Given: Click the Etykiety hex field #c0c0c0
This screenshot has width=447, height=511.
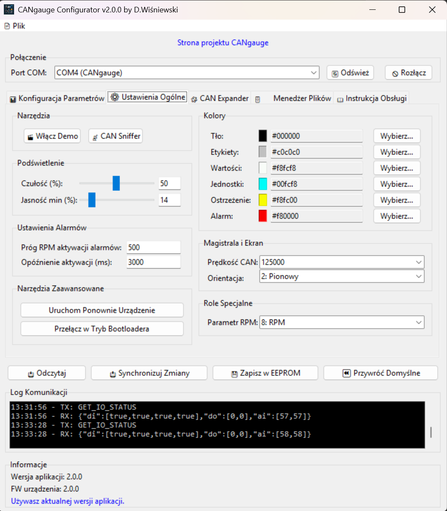Looking at the screenshot, I should (x=317, y=152).
